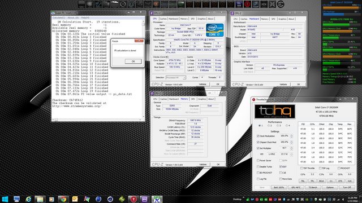Image resolution: width=362 pixels, height=203 pixels.
Task: Open Outlook from the taskbar
Action: (x=75, y=199)
